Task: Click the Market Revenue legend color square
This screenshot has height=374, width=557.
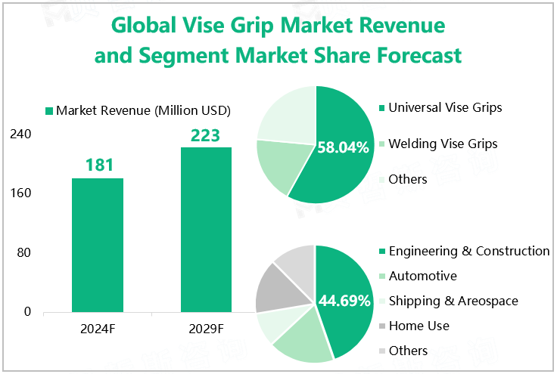Action: (x=49, y=111)
